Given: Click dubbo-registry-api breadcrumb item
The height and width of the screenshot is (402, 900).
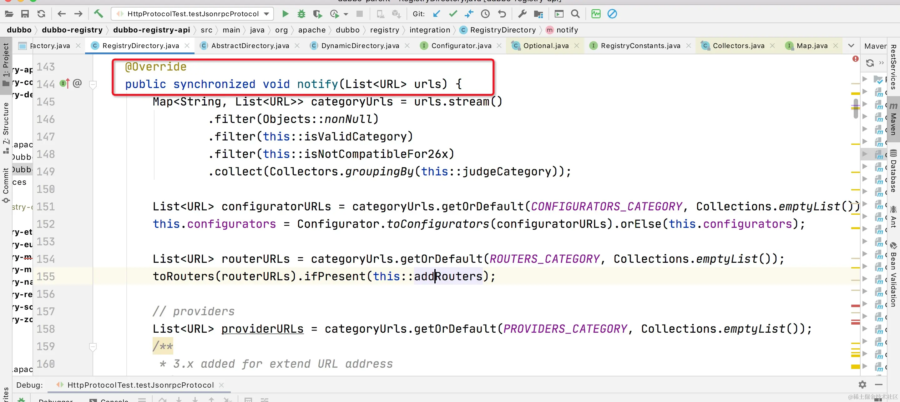Looking at the screenshot, I should point(151,30).
